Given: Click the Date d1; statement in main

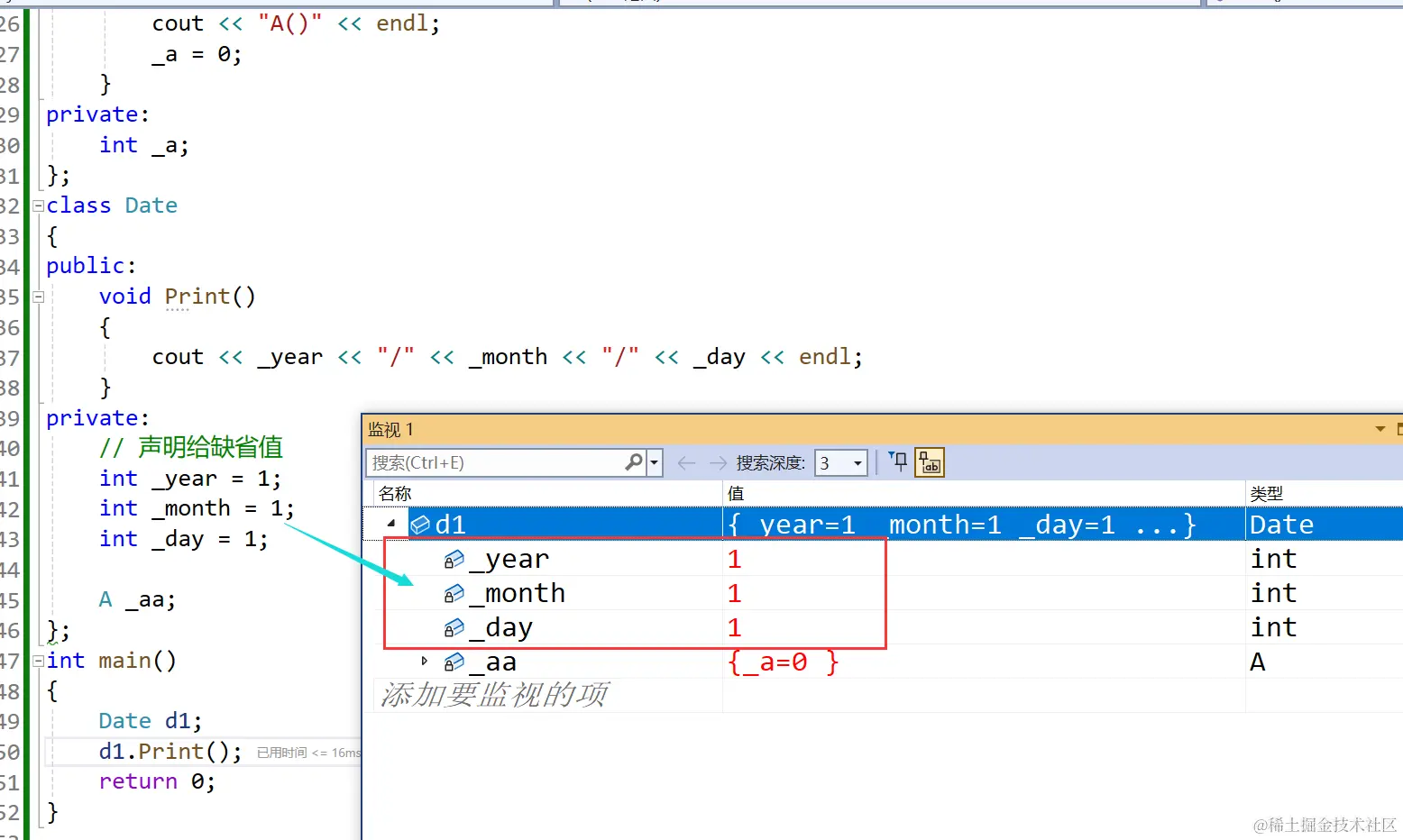Looking at the screenshot, I should tap(151, 721).
